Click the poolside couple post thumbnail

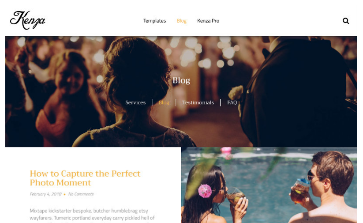coord(269,185)
